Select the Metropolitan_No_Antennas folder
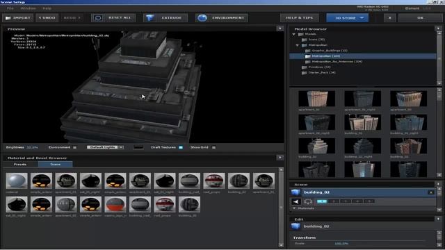Screen dimensions: 445x250 click(334, 62)
